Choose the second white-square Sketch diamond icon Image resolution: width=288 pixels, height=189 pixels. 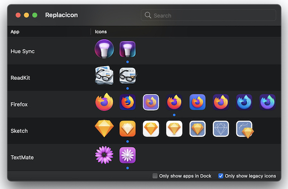174,129
